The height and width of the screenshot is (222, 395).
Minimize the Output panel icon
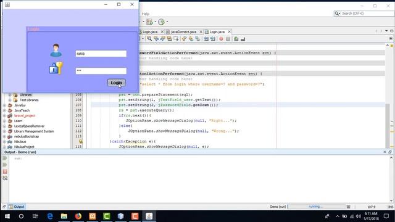(x=390, y=152)
